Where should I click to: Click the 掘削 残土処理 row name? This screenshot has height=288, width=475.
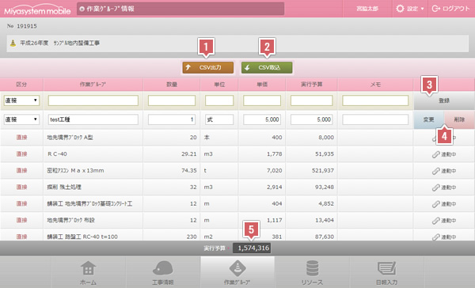pos(64,188)
